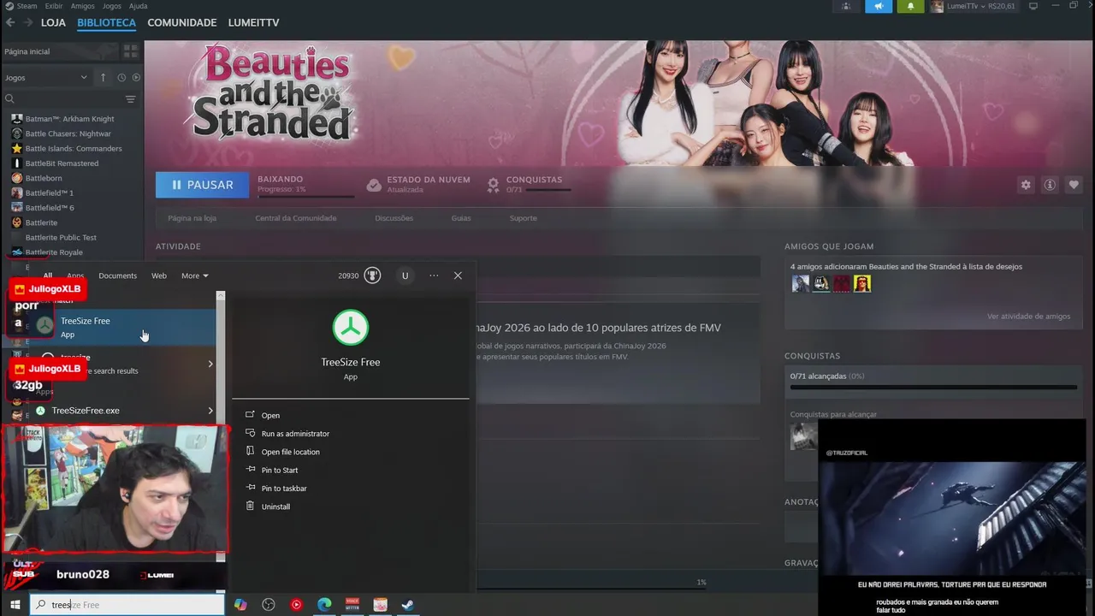
Task: Expand the TreeSizeFree.exe result arrow
Action: click(x=210, y=411)
